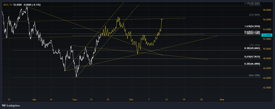Screen dimensions: 275x109
Task: Click the −0.0600 (−0.11%) price change value
Action: tap(32, 5)
